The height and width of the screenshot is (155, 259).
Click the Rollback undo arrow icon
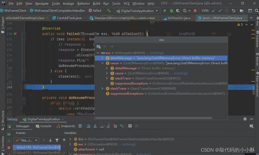(x=233, y=11)
